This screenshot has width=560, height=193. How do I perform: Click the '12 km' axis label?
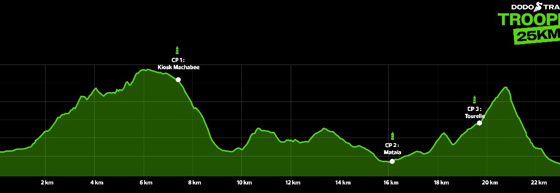tap(293, 183)
